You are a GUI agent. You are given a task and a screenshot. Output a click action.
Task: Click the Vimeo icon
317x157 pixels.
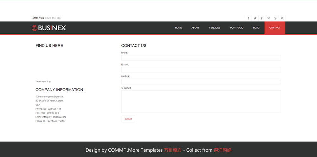click(282, 18)
